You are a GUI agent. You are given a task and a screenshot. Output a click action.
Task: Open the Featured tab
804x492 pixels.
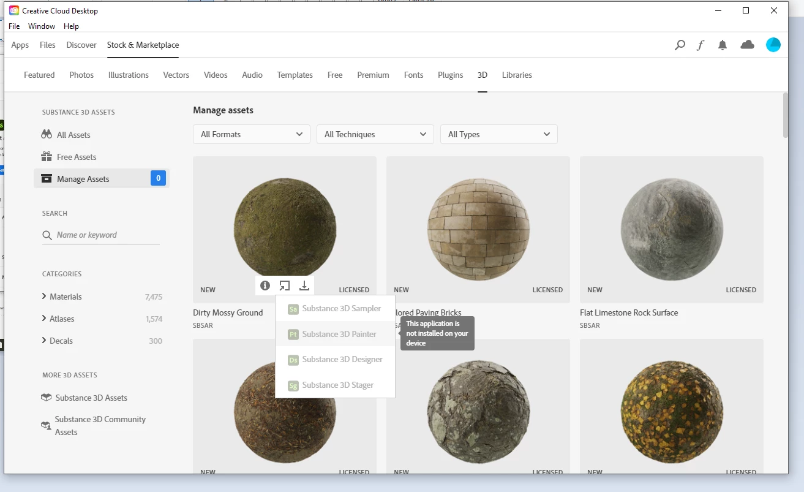(x=39, y=75)
